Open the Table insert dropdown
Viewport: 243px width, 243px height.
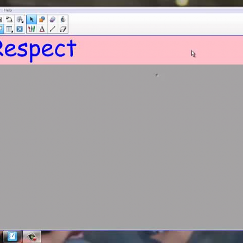9,29
